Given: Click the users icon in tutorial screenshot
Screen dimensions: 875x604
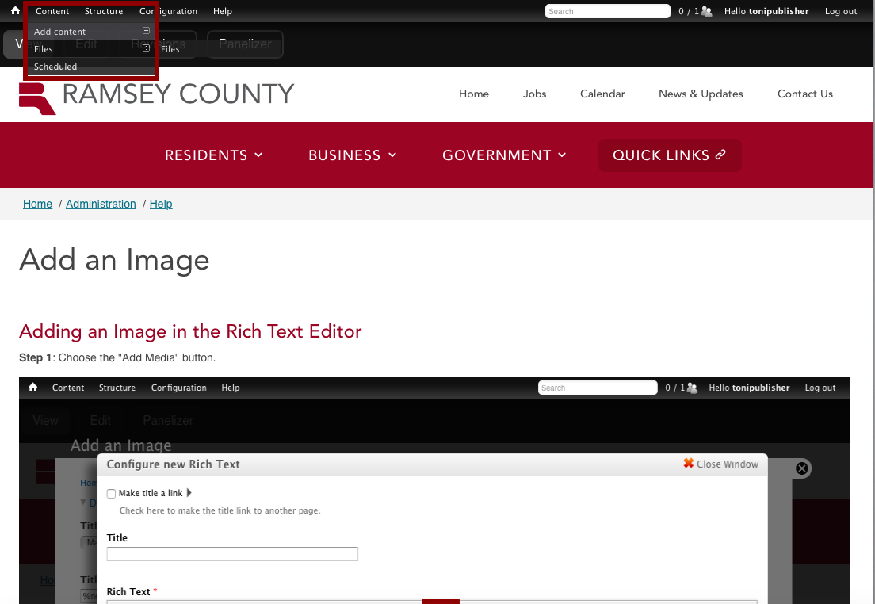Looking at the screenshot, I should [692, 388].
